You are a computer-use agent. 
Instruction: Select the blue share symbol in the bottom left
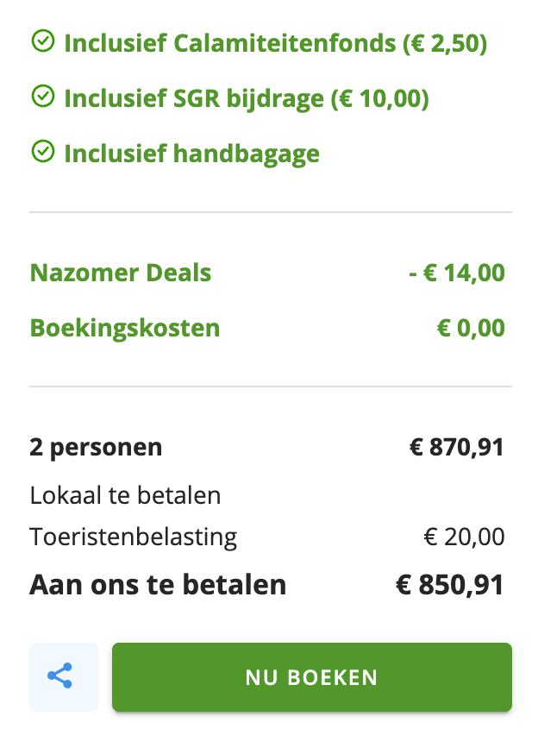coord(63,676)
